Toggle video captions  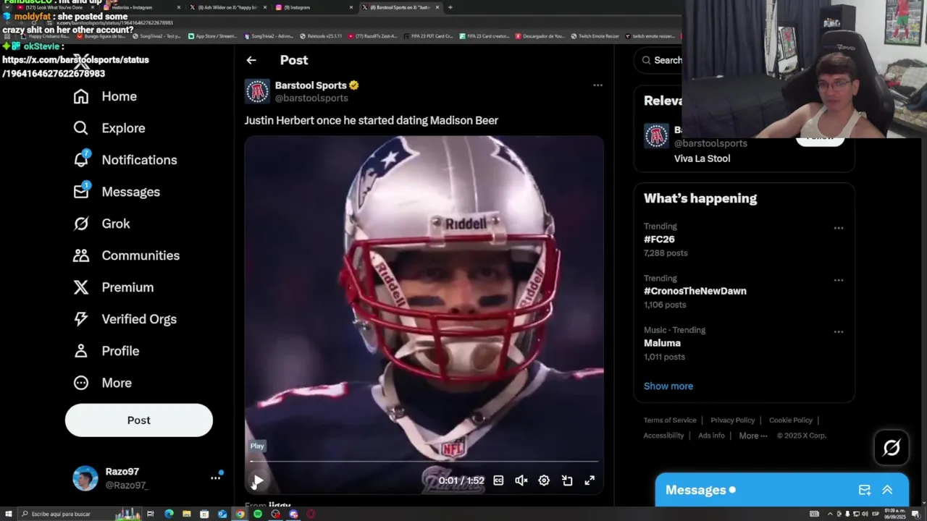[x=498, y=480]
